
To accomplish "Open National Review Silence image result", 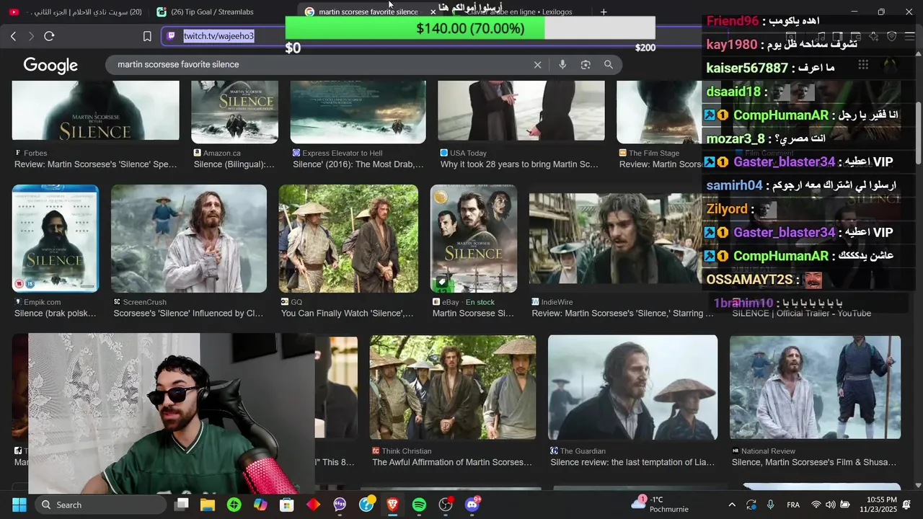I will [x=815, y=387].
